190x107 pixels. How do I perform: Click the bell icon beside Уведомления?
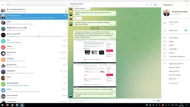pyautogui.click(x=164, y=30)
